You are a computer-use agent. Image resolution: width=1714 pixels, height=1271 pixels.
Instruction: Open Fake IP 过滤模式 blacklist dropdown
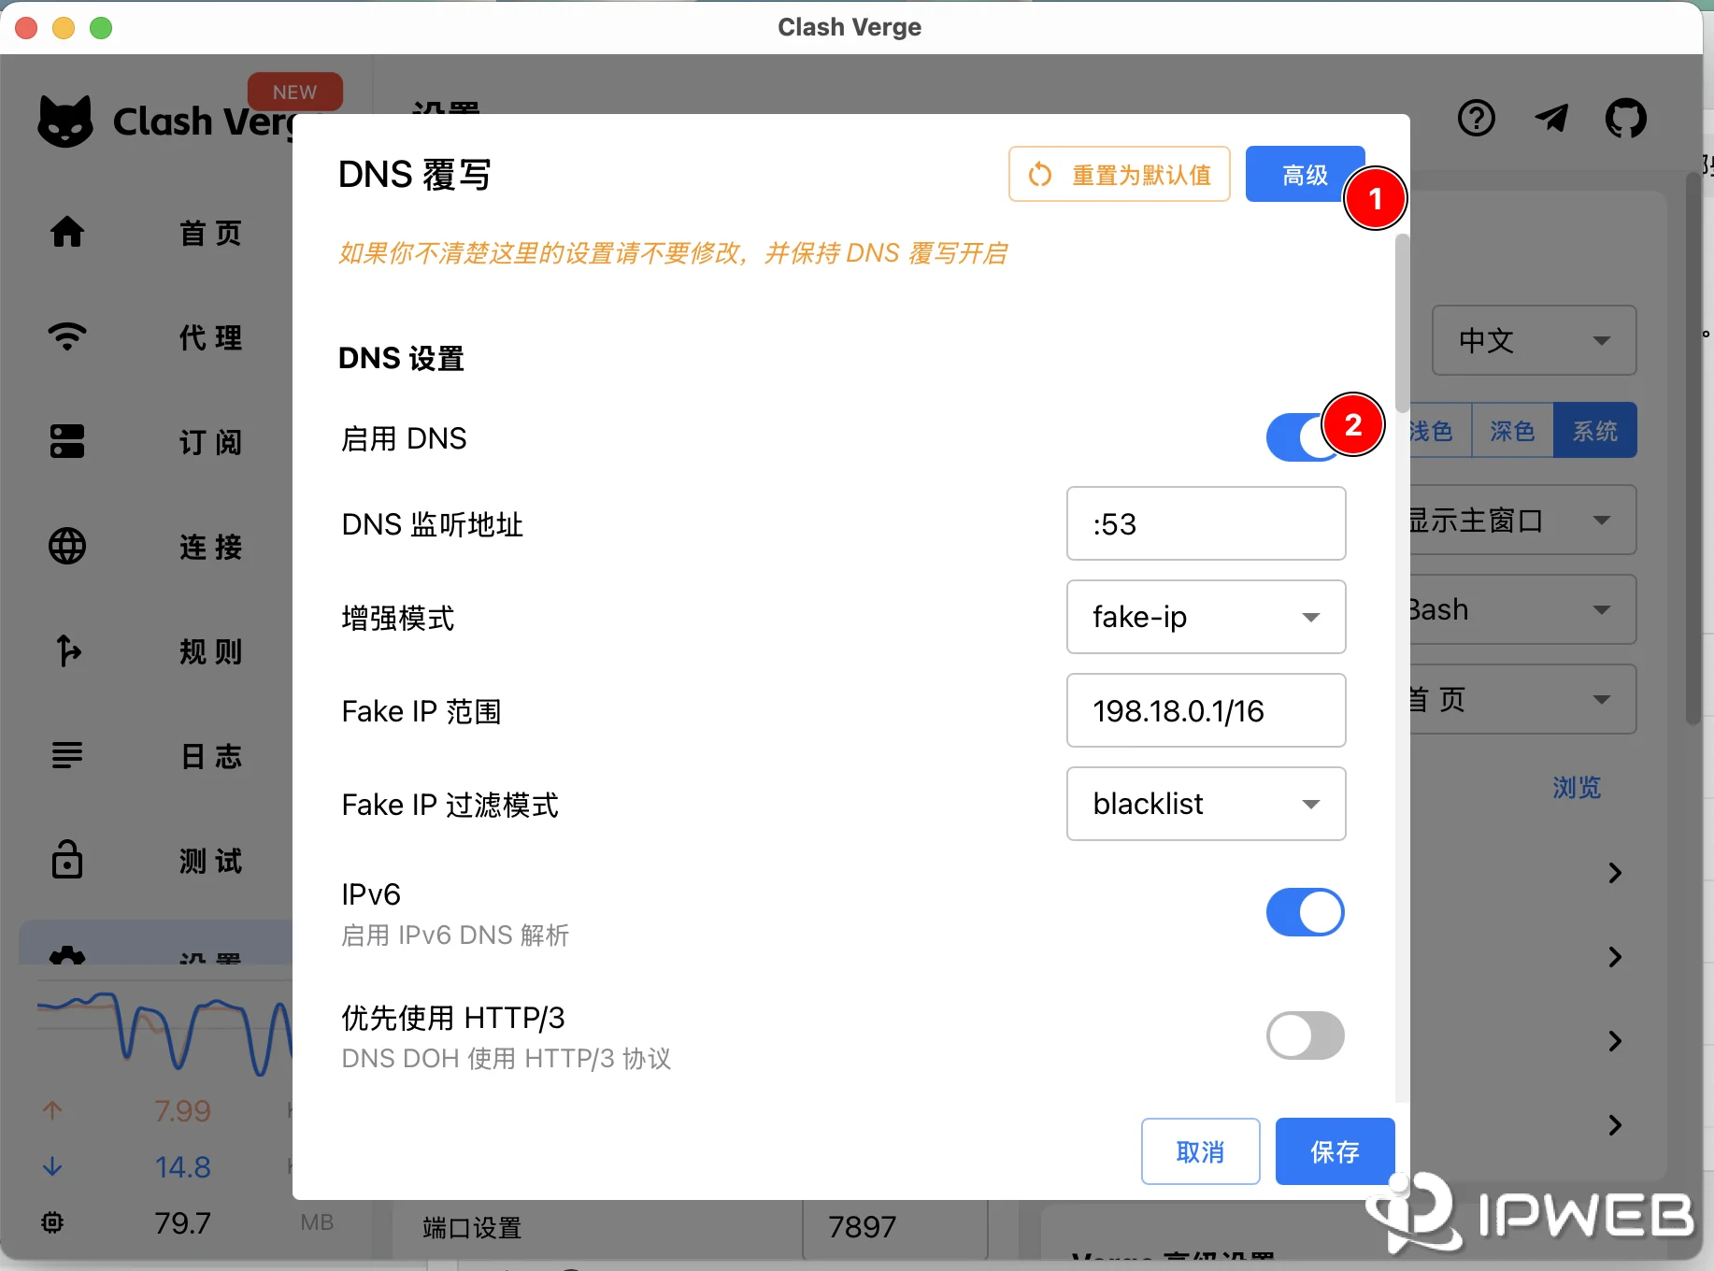coord(1206,804)
